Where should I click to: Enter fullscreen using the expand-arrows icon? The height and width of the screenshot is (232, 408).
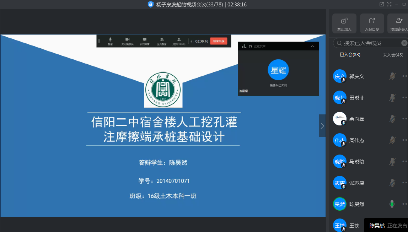click(x=389, y=4)
